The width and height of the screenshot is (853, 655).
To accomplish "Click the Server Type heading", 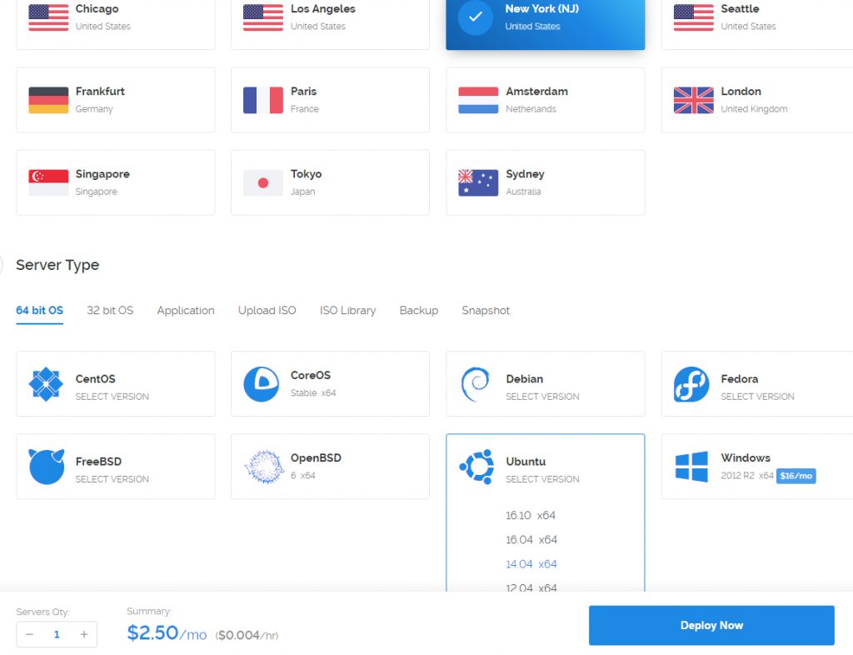I will click(x=57, y=265).
